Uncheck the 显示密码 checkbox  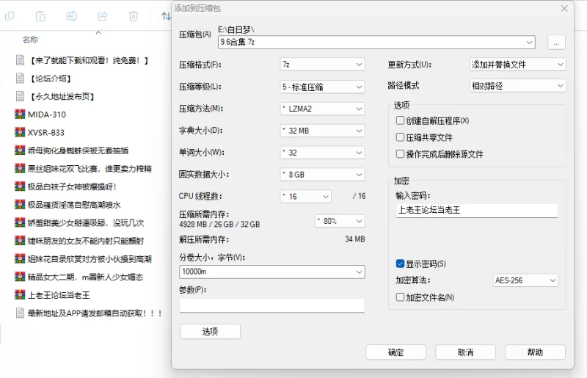pyautogui.click(x=400, y=263)
